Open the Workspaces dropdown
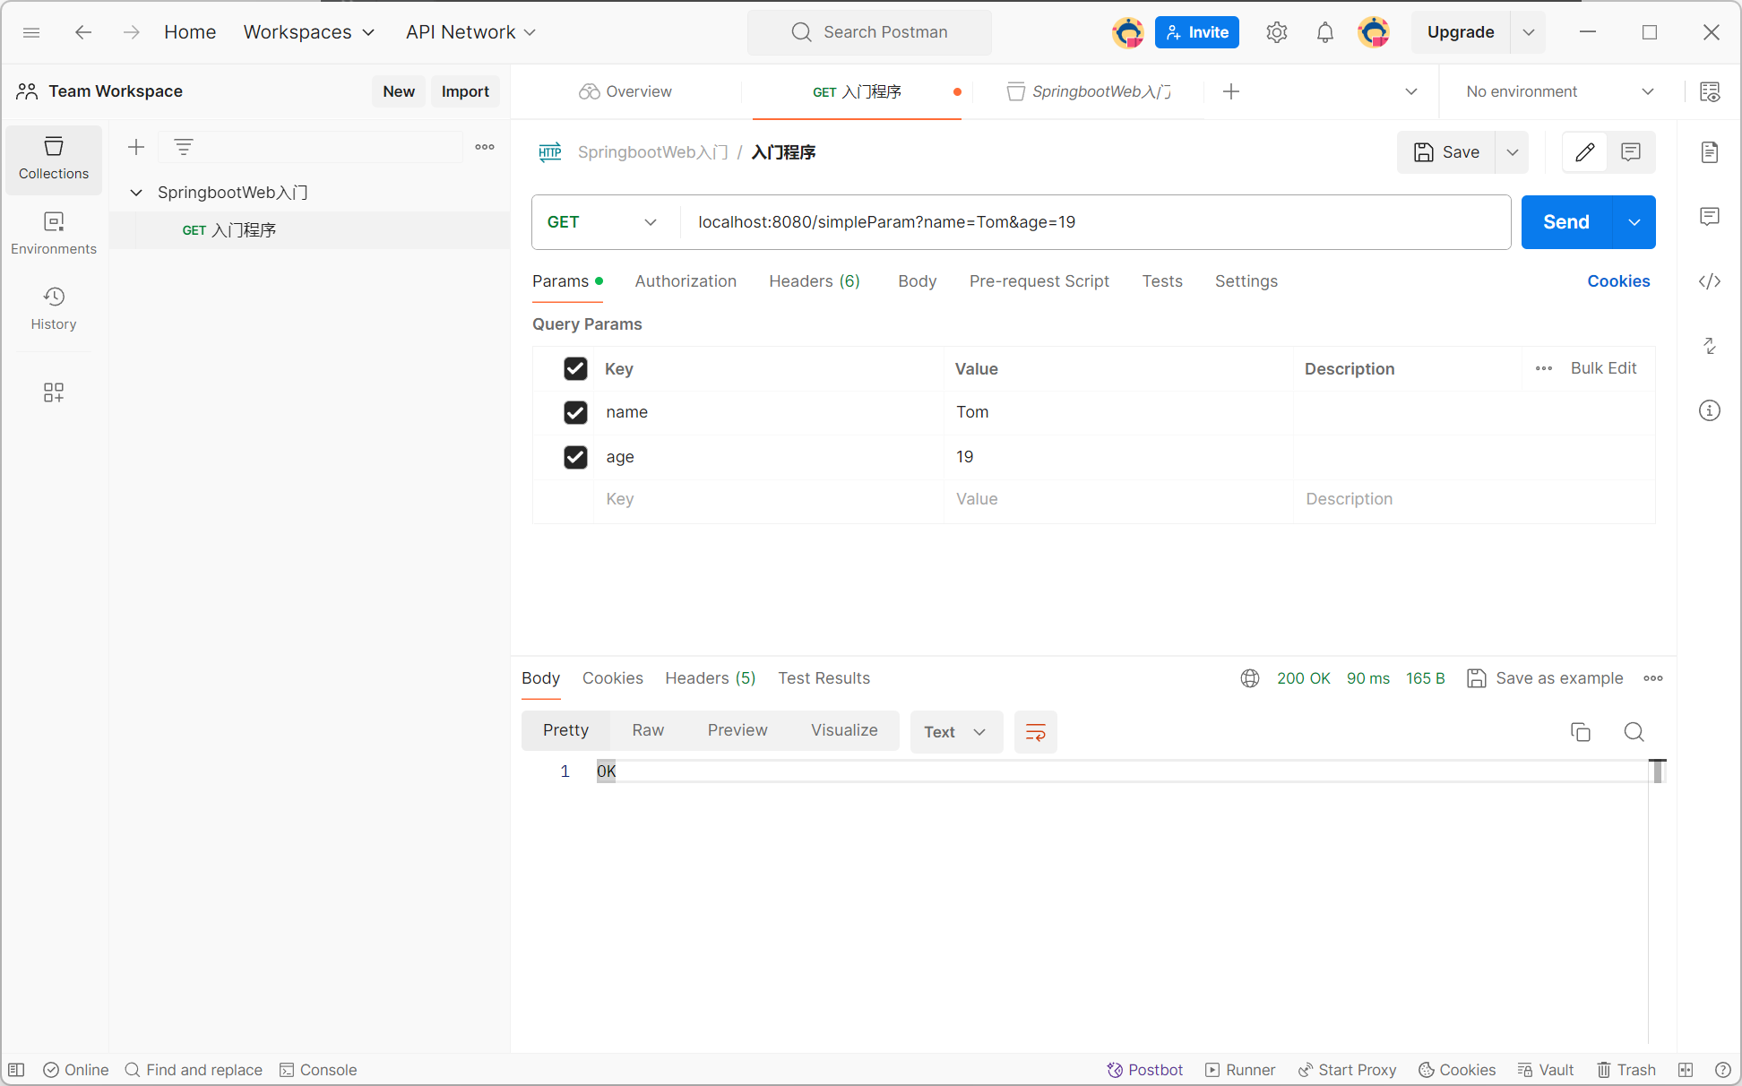 click(x=309, y=32)
